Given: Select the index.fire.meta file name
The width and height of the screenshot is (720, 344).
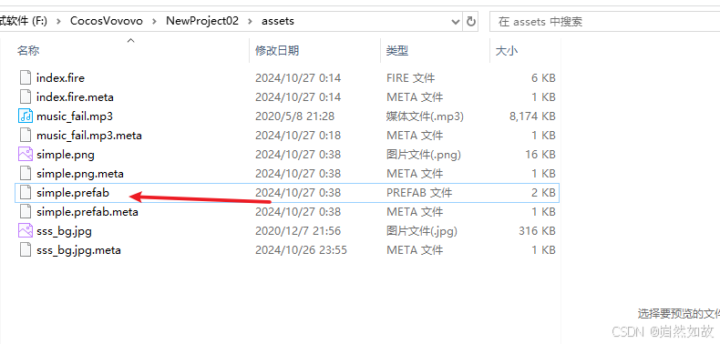Looking at the screenshot, I should click(75, 97).
